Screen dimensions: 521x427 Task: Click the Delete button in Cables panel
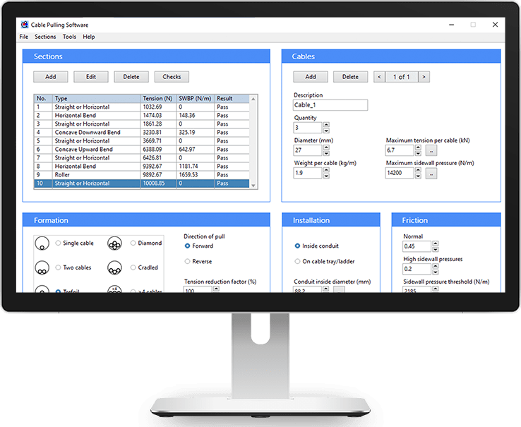click(x=350, y=77)
